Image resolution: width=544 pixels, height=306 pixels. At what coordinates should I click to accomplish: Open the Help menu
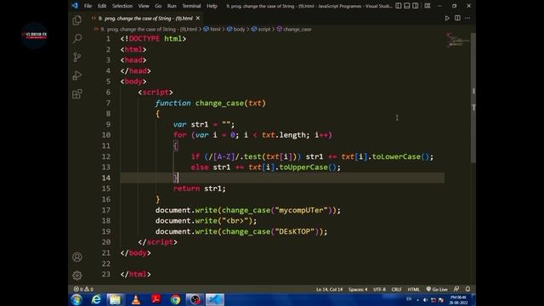212,6
